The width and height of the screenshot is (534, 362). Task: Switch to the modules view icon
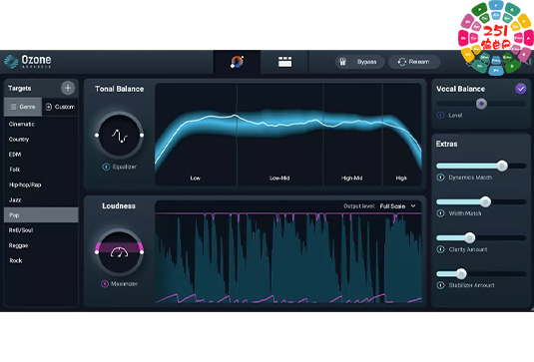click(284, 62)
